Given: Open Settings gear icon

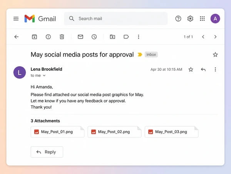Looking at the screenshot, I should (x=190, y=18).
